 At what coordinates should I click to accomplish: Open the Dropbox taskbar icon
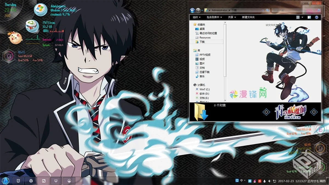[56, 181]
